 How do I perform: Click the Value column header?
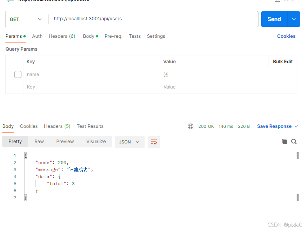pos(170,62)
